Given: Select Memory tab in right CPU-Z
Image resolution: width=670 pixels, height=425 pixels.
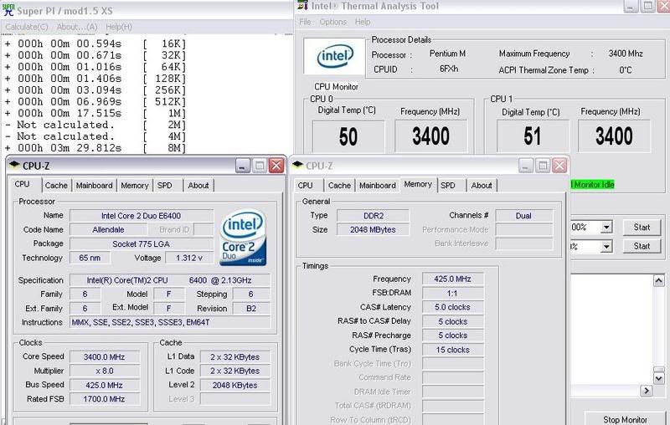Looking at the screenshot, I should pos(418,184).
